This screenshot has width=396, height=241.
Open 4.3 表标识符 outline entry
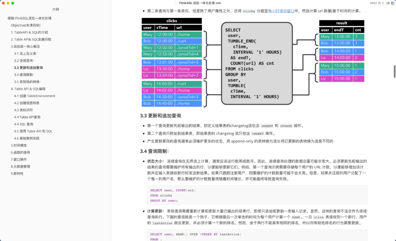point(23,110)
